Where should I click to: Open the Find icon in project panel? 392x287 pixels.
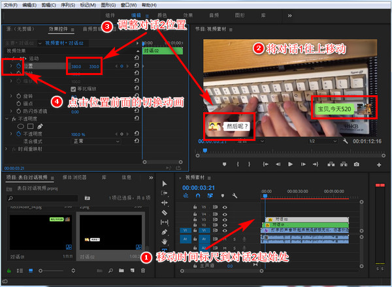pos(110,271)
